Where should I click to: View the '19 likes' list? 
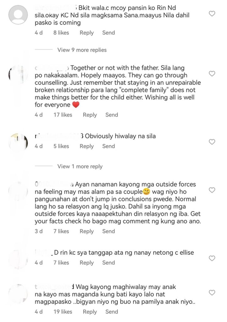63,312
